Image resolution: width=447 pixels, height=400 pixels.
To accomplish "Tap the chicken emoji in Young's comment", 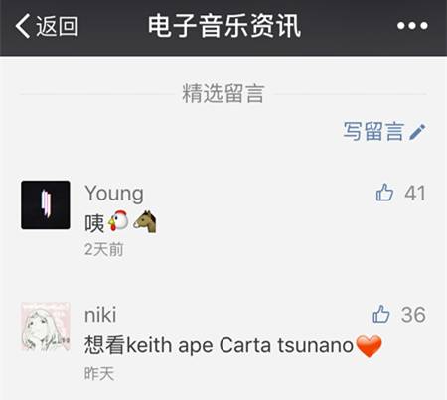I will coord(118,221).
